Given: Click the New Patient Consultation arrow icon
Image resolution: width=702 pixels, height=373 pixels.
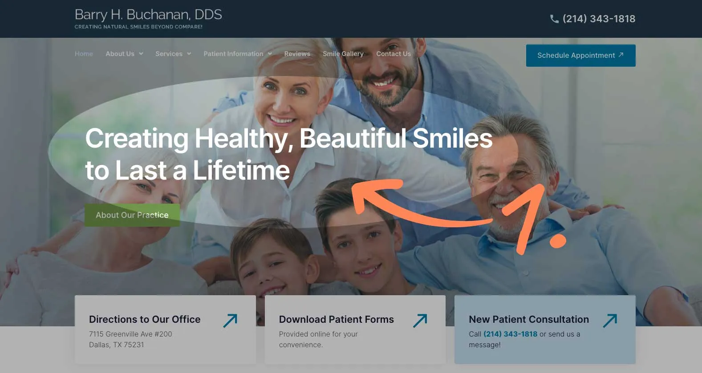Looking at the screenshot, I should (x=610, y=321).
